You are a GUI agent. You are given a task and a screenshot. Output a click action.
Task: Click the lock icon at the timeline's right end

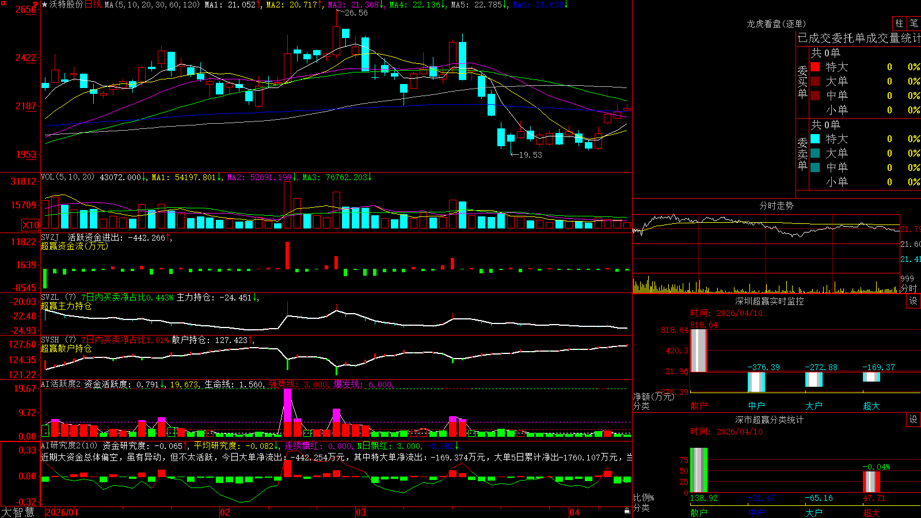[x=627, y=511]
